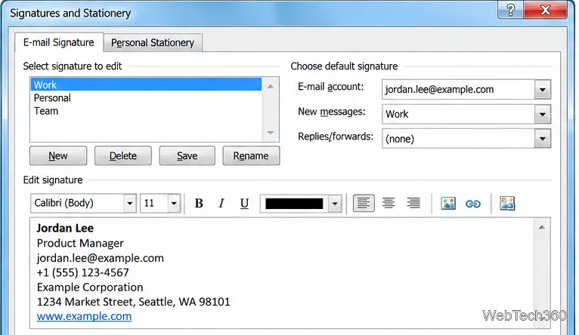Click the Example Corporation line
The image size is (579, 335).
click(x=90, y=287)
